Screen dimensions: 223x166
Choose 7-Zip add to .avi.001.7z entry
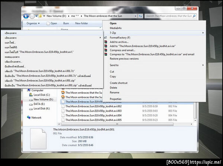pos(52,71)
